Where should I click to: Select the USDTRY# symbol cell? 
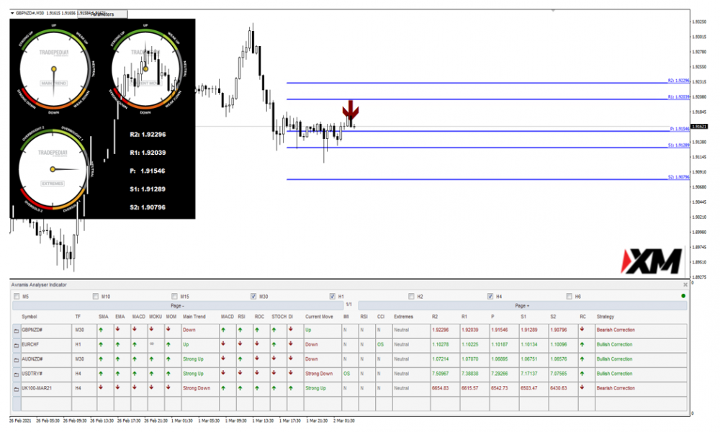pyautogui.click(x=46, y=374)
